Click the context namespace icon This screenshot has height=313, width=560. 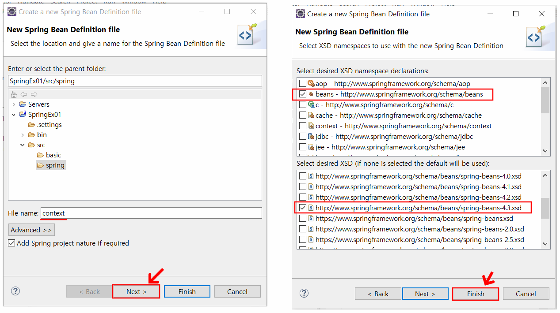point(311,126)
